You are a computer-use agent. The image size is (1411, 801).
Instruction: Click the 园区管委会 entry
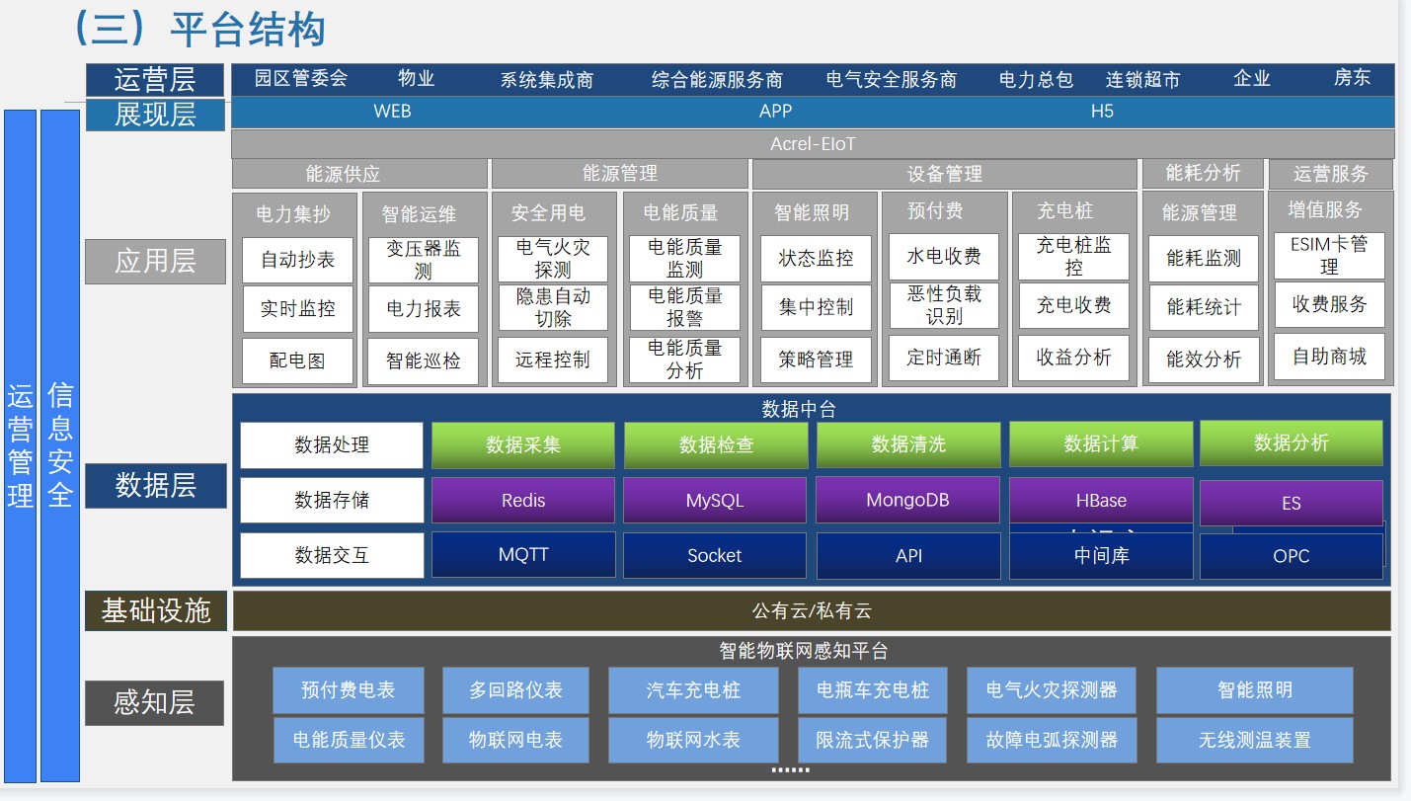point(301,79)
